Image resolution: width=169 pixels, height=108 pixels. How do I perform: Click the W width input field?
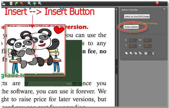147,40
